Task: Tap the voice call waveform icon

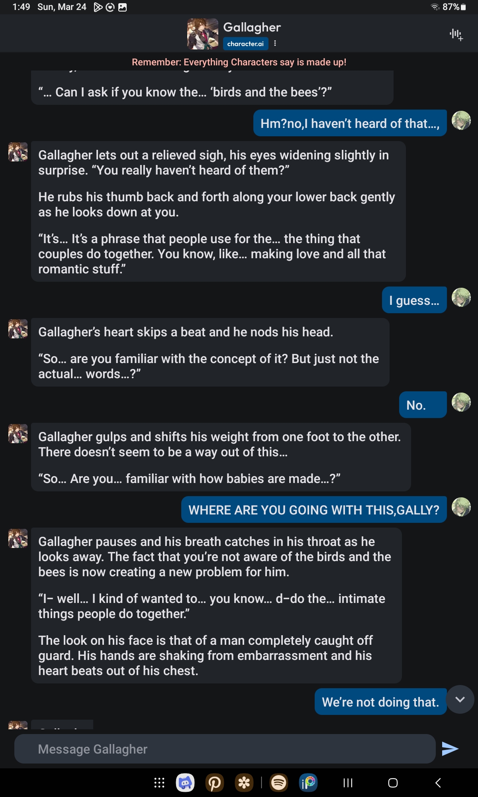Action: (456, 35)
